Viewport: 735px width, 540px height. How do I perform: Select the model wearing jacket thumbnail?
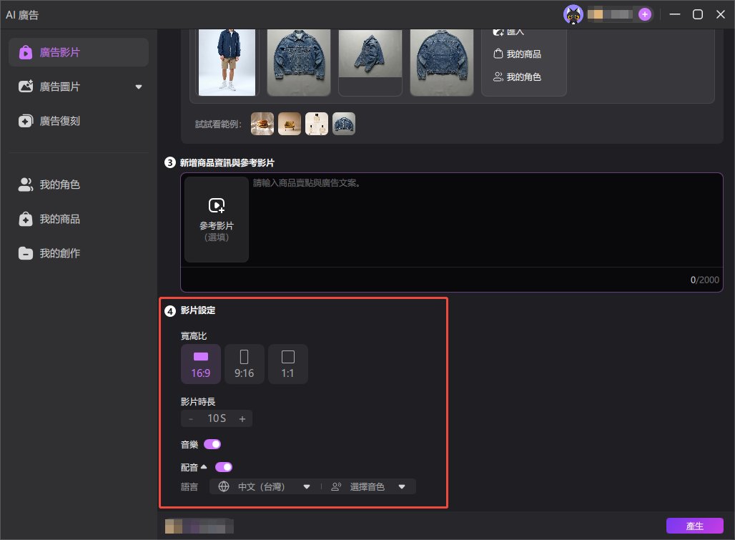pyautogui.click(x=227, y=62)
